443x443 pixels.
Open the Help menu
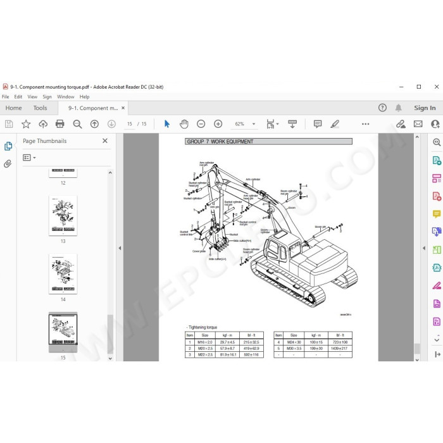(x=84, y=97)
